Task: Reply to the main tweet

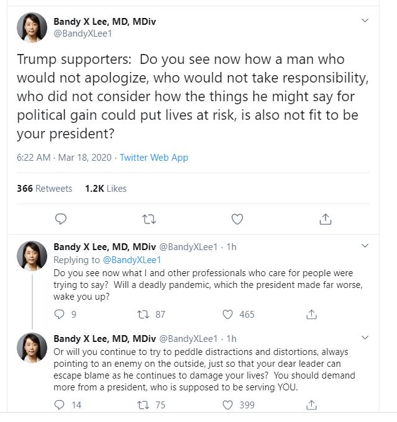Action: (60, 218)
